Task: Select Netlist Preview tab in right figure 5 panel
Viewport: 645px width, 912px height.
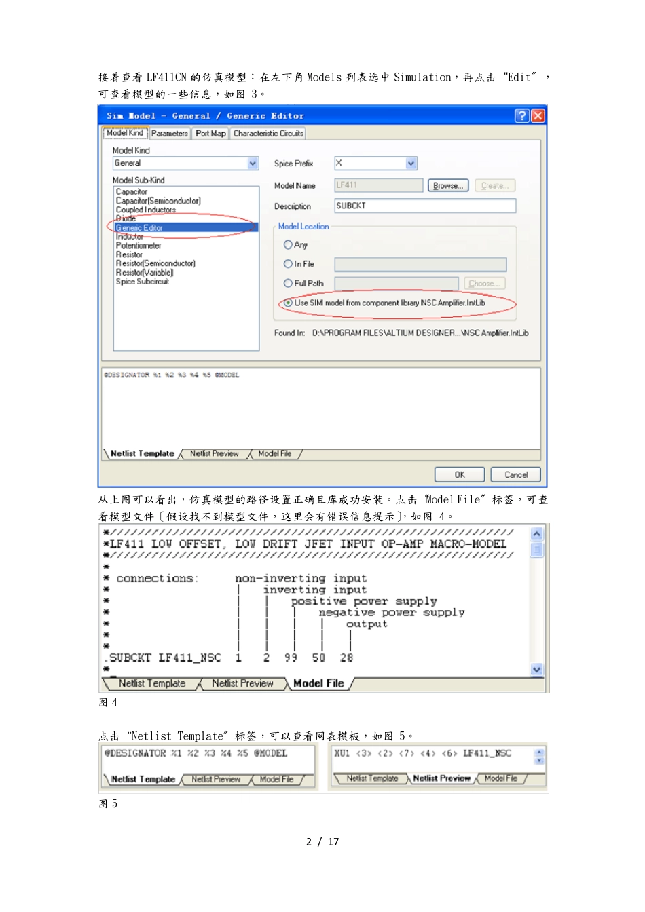Action: point(441,779)
